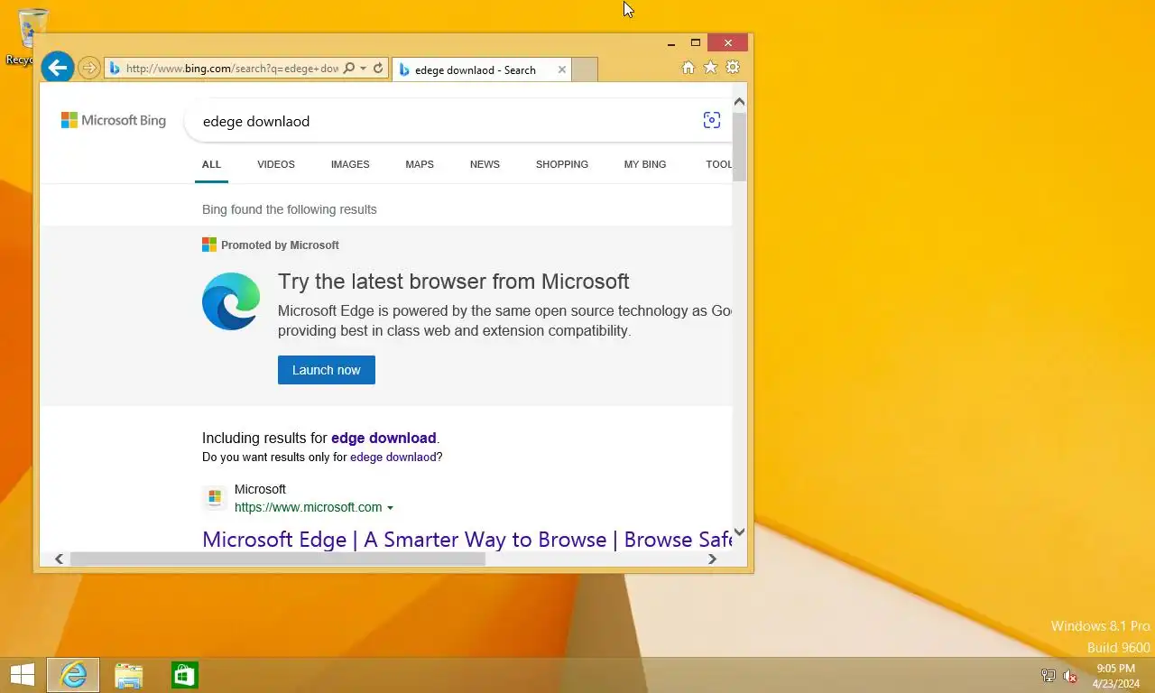Open https://www.microsoft.com green URL

[x=308, y=507]
